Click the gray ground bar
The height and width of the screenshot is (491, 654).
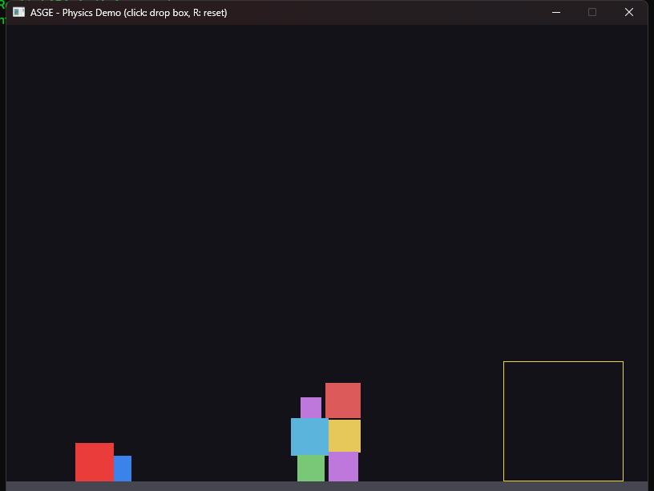pyautogui.click(x=327, y=486)
